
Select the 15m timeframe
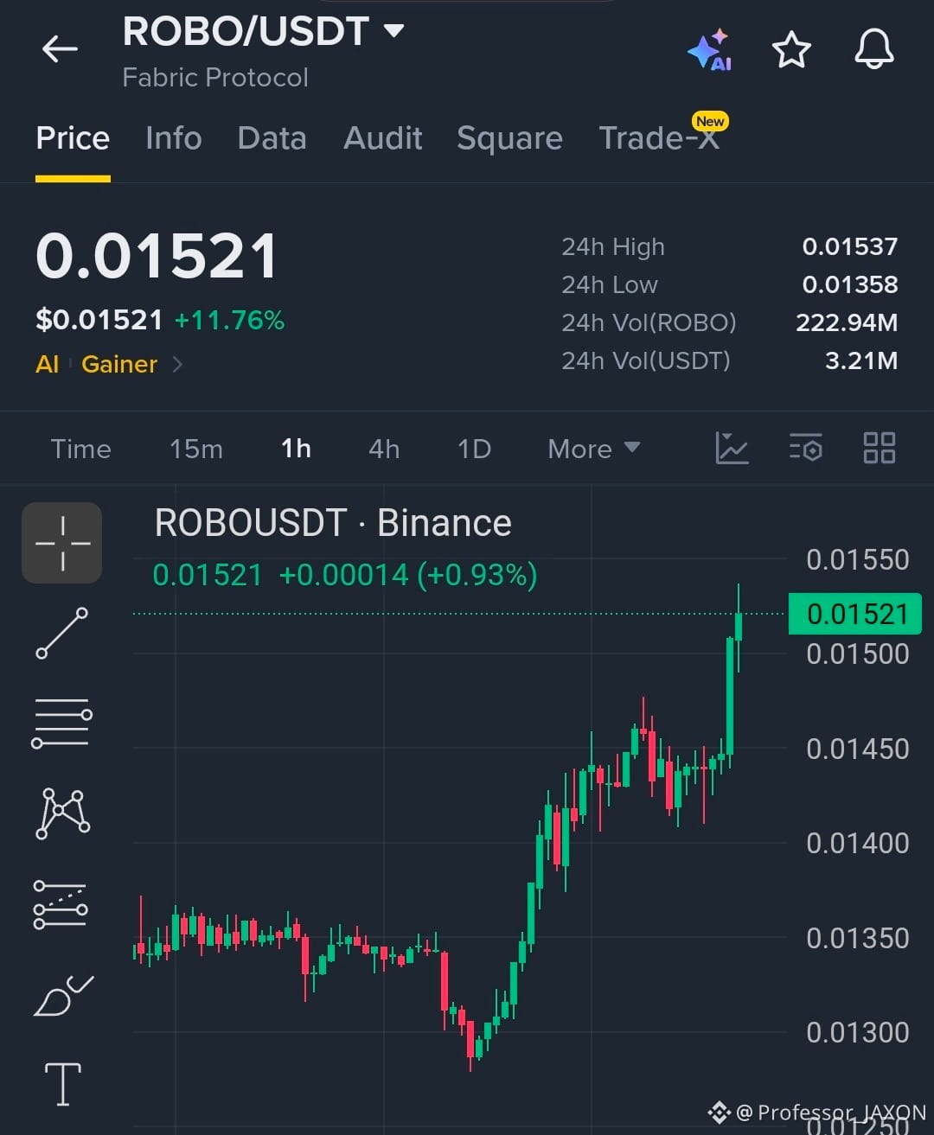click(195, 449)
